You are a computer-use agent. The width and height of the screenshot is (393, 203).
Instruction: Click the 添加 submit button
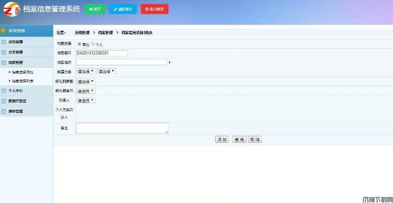point(222,140)
